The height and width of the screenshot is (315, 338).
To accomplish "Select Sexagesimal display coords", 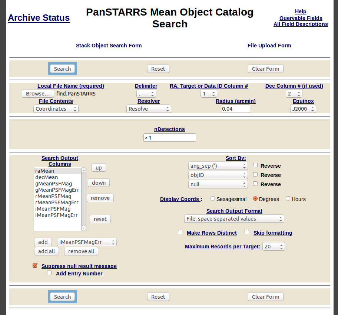I will click(212, 198).
